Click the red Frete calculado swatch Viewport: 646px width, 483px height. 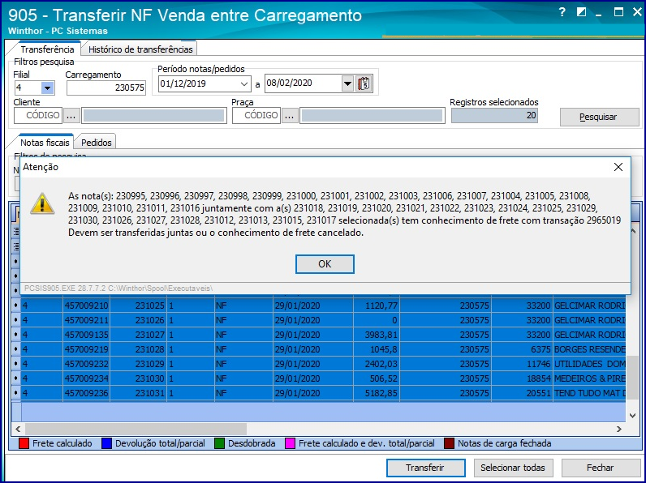24,443
